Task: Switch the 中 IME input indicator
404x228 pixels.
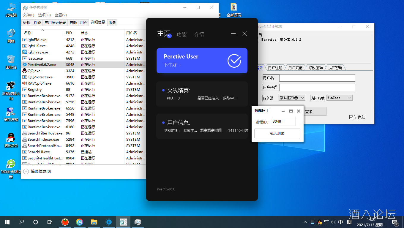Action: [341, 222]
